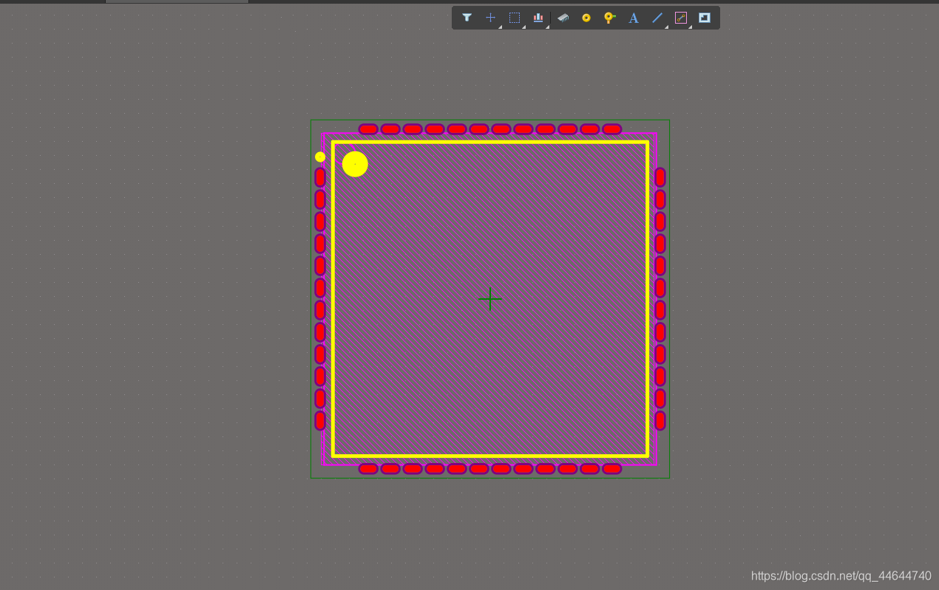Select the rightmost red pad in the bottom row

(612, 469)
